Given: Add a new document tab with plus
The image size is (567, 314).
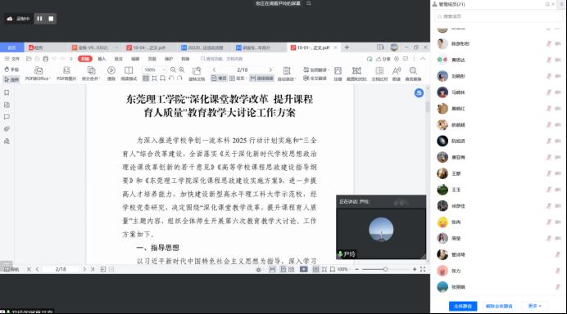Looking at the screenshot, I should click(x=347, y=47).
